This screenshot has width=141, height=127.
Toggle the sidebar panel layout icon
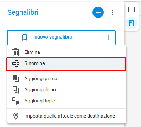tap(132, 9)
